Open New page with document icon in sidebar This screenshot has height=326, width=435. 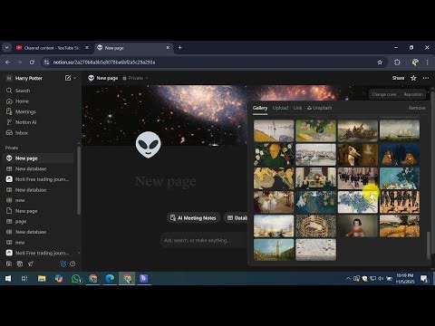38,211
